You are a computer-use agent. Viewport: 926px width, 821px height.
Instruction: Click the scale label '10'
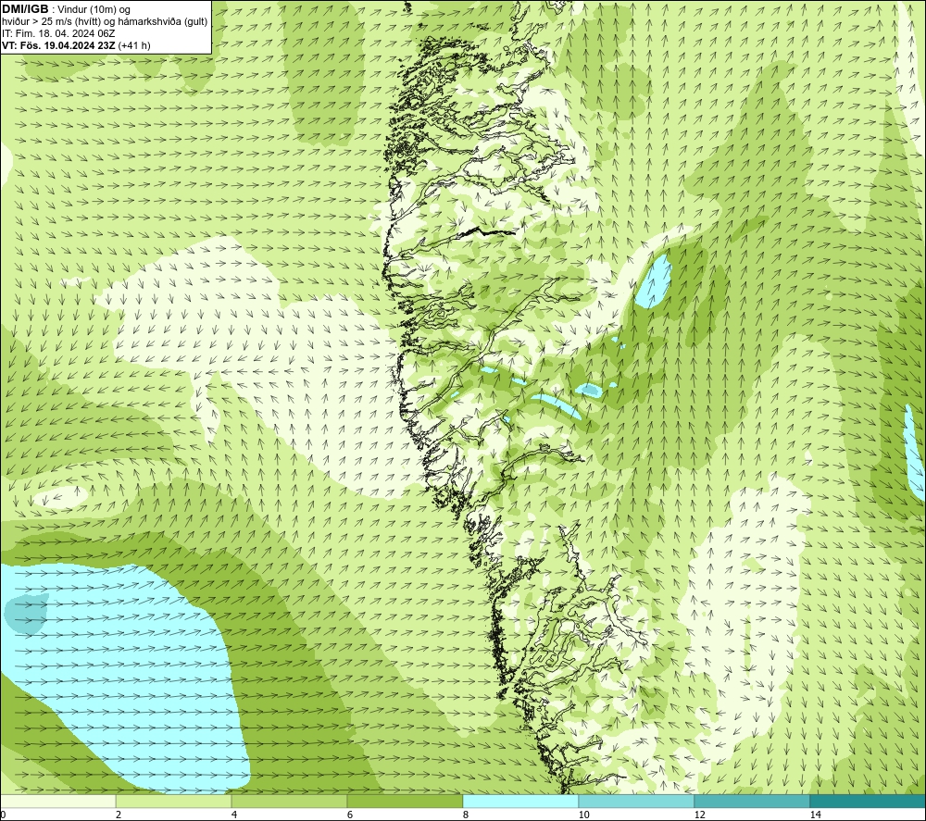[583, 815]
